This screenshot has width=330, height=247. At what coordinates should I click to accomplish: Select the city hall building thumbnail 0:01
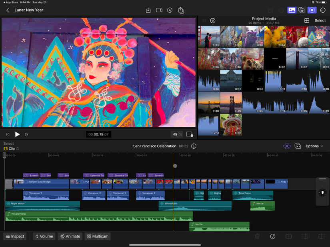click(231, 80)
